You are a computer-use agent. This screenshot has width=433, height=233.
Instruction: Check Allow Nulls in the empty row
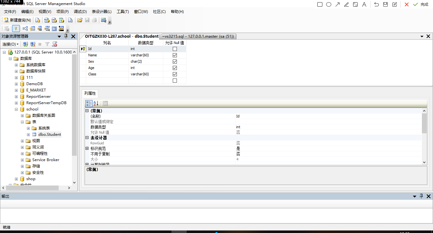pyautogui.click(x=175, y=80)
